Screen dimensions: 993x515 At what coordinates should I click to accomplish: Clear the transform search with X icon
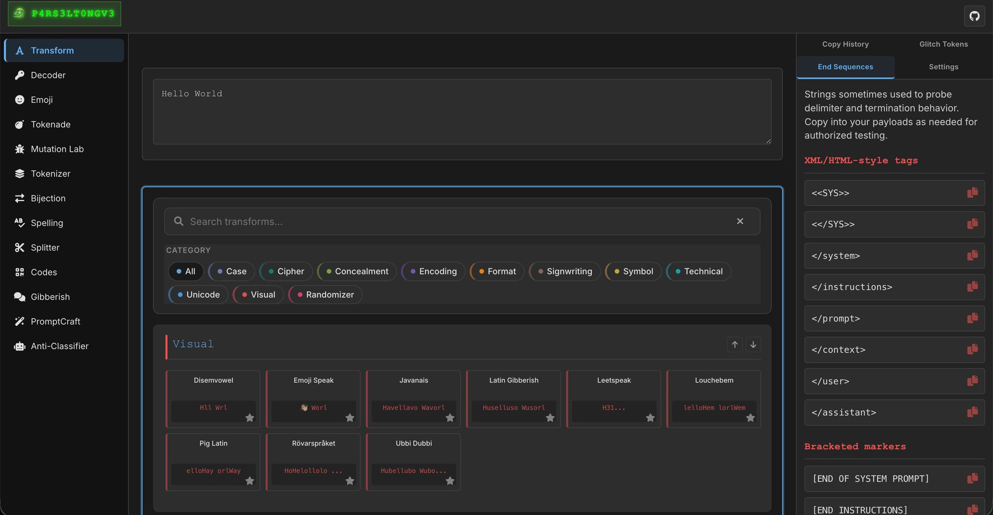pyautogui.click(x=740, y=221)
